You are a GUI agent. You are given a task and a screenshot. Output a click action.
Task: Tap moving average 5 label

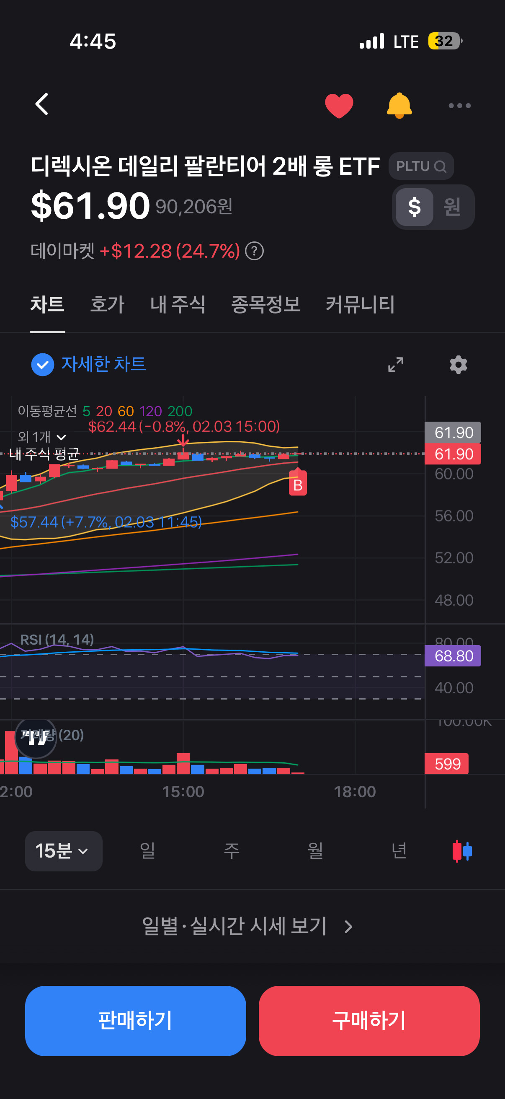coord(87,411)
